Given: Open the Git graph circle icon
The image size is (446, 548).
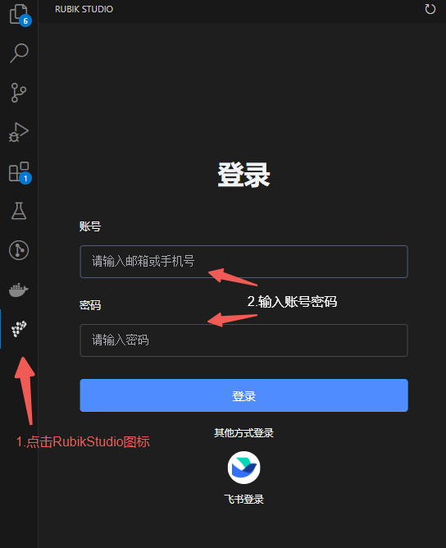Looking at the screenshot, I should 19,250.
